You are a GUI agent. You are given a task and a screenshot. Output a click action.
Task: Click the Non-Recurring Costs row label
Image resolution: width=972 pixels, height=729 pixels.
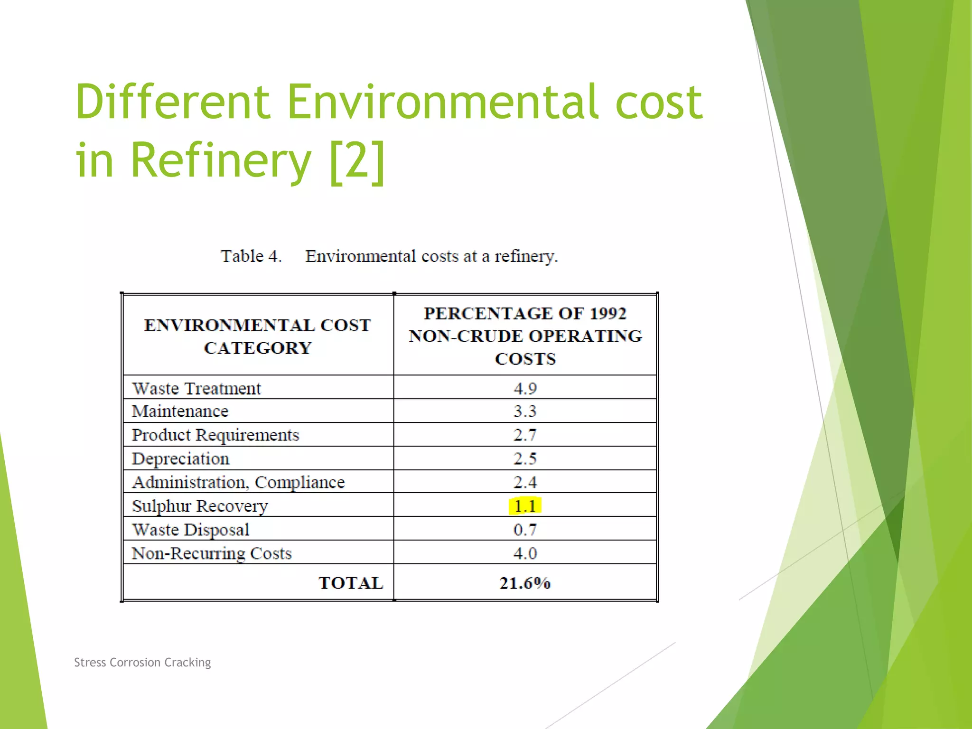click(212, 553)
